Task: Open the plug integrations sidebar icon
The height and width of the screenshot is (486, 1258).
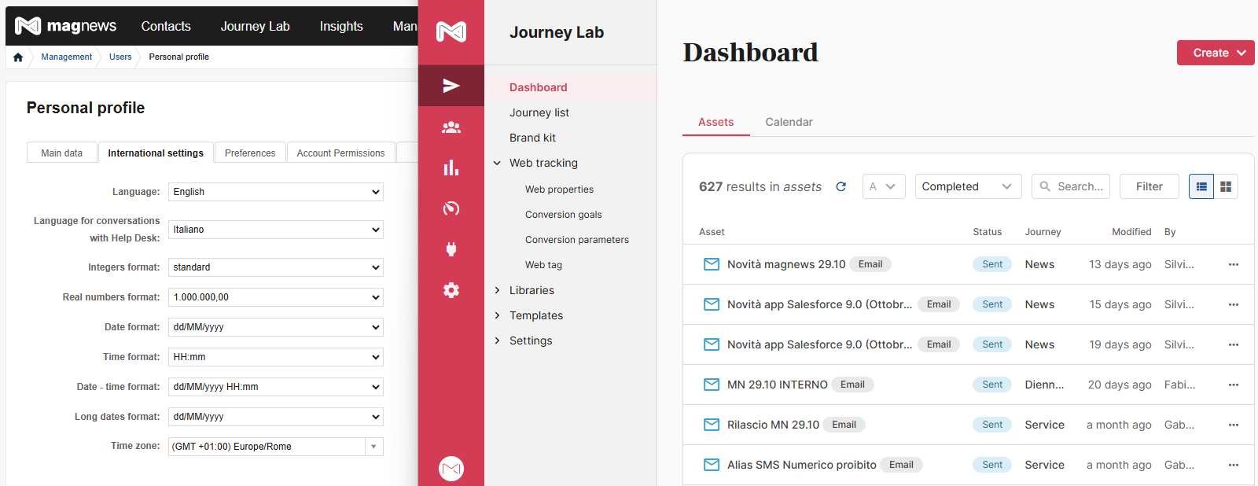Action: [x=451, y=249]
